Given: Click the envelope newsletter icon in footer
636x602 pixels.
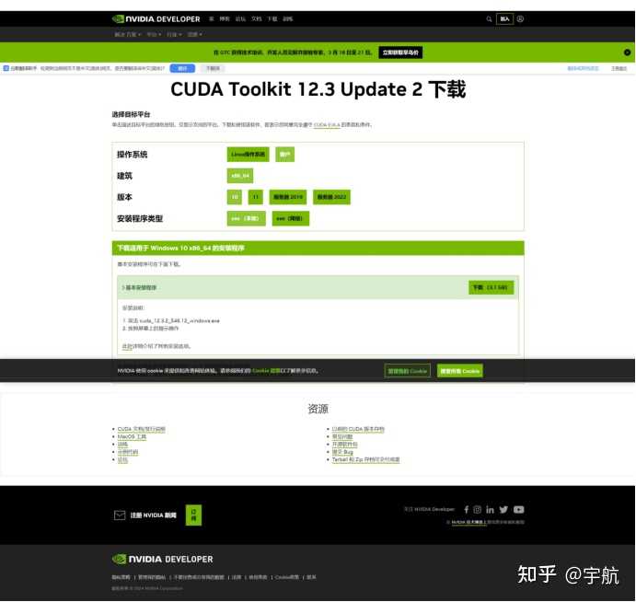Looking at the screenshot, I should coord(120,515).
